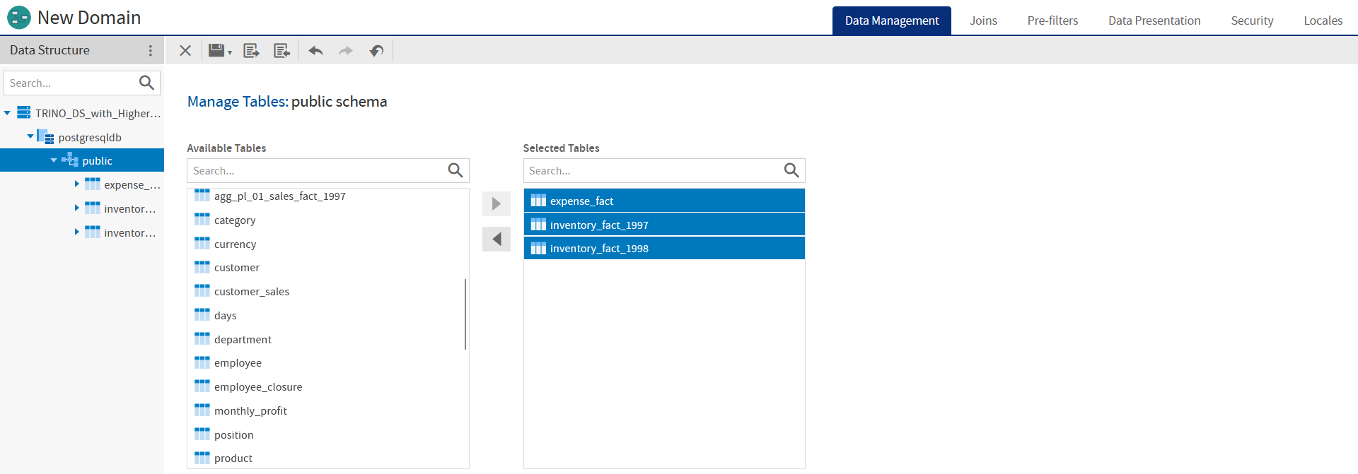
Task: Click the Undo All icon
Action: coord(377,51)
